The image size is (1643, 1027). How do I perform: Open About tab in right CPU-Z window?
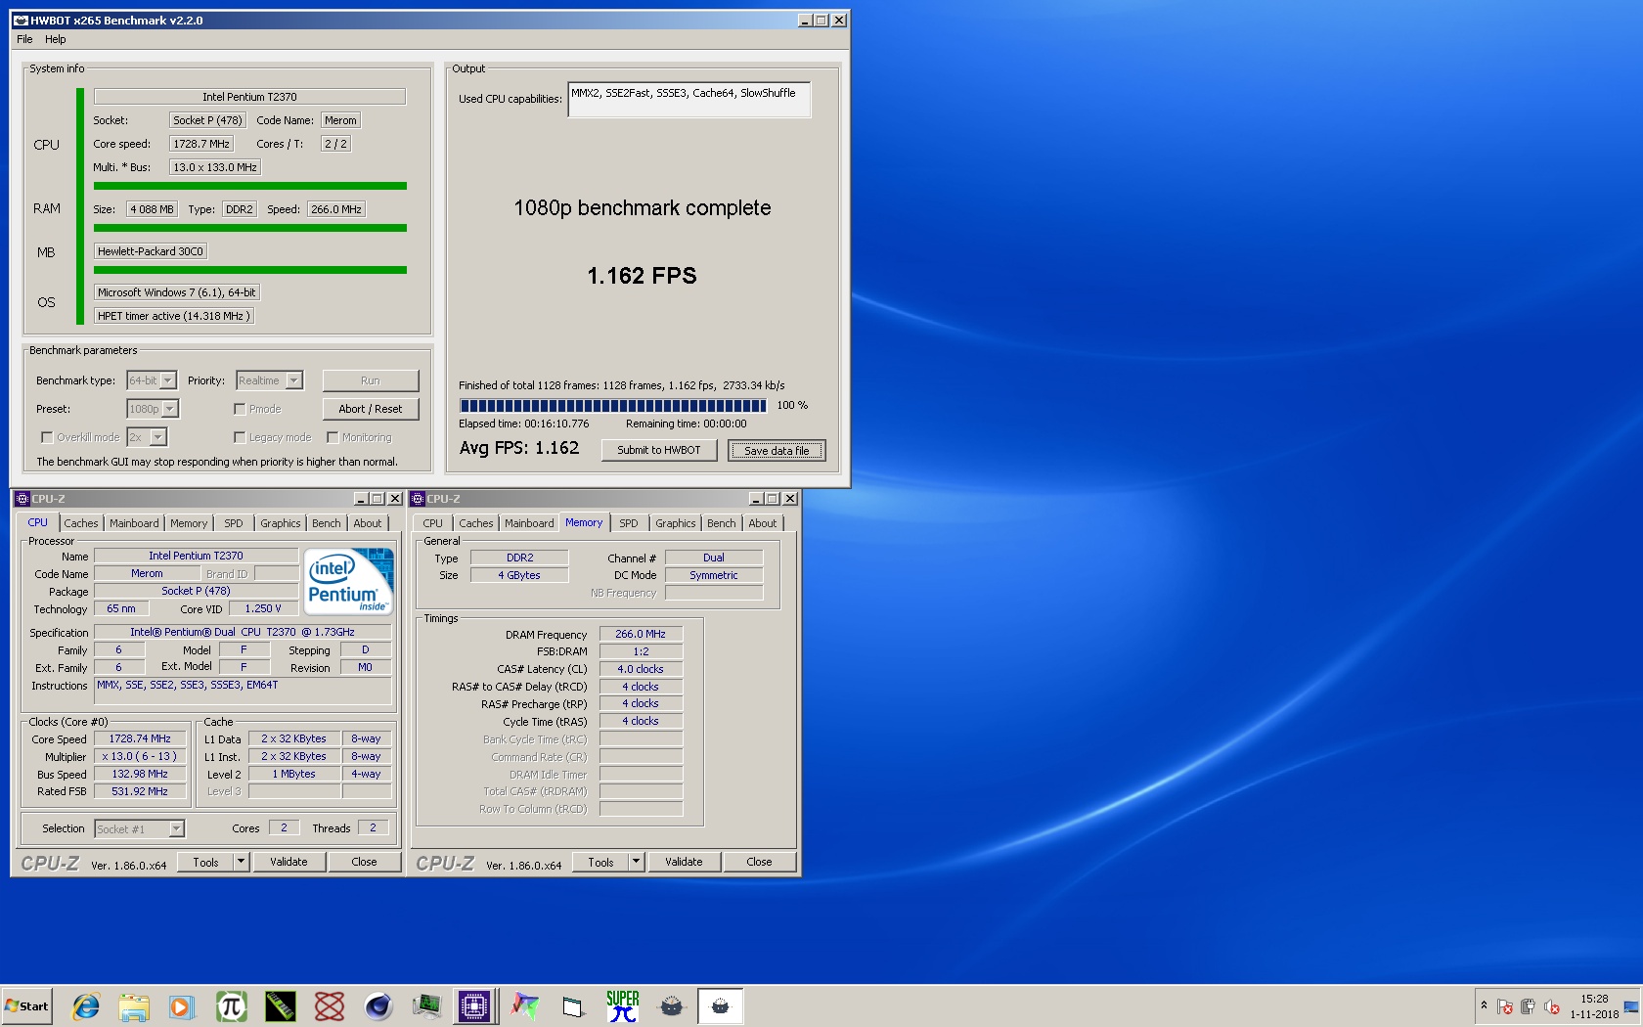tap(763, 523)
